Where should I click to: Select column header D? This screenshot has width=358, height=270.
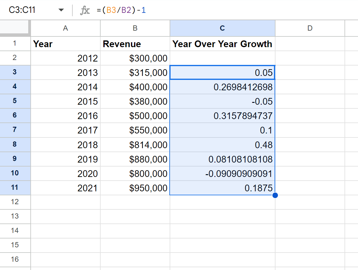pyautogui.click(x=310, y=28)
